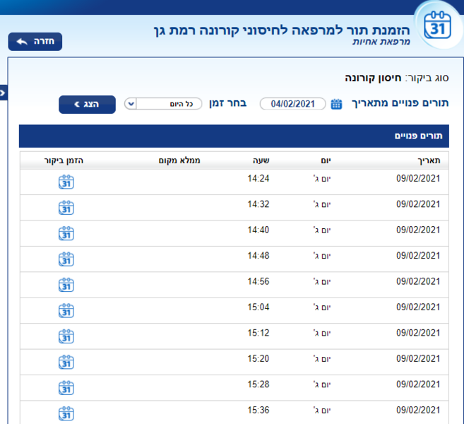The height and width of the screenshot is (424, 464).
Task: Select the 14:32 time cell
Action: 258,204
